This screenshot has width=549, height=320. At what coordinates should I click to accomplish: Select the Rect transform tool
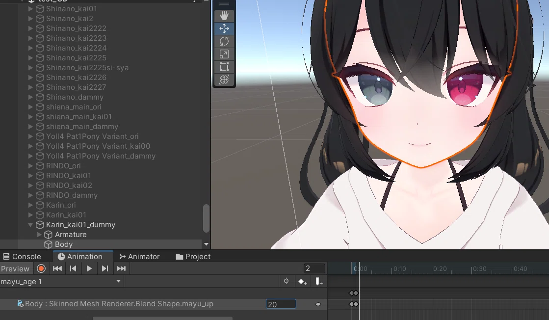click(x=224, y=67)
